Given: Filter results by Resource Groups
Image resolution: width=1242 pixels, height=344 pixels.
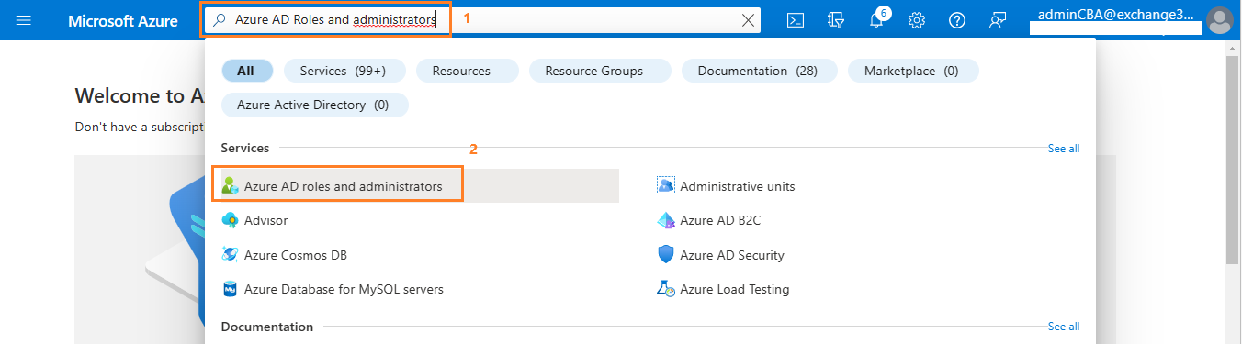Looking at the screenshot, I should [x=593, y=71].
